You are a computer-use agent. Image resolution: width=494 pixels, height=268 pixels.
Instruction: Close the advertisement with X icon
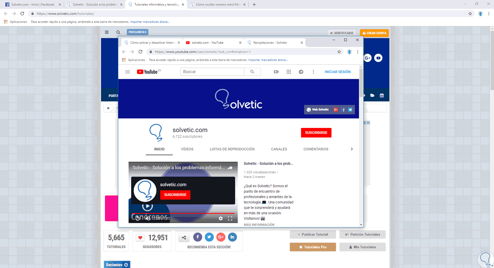pos(368,123)
